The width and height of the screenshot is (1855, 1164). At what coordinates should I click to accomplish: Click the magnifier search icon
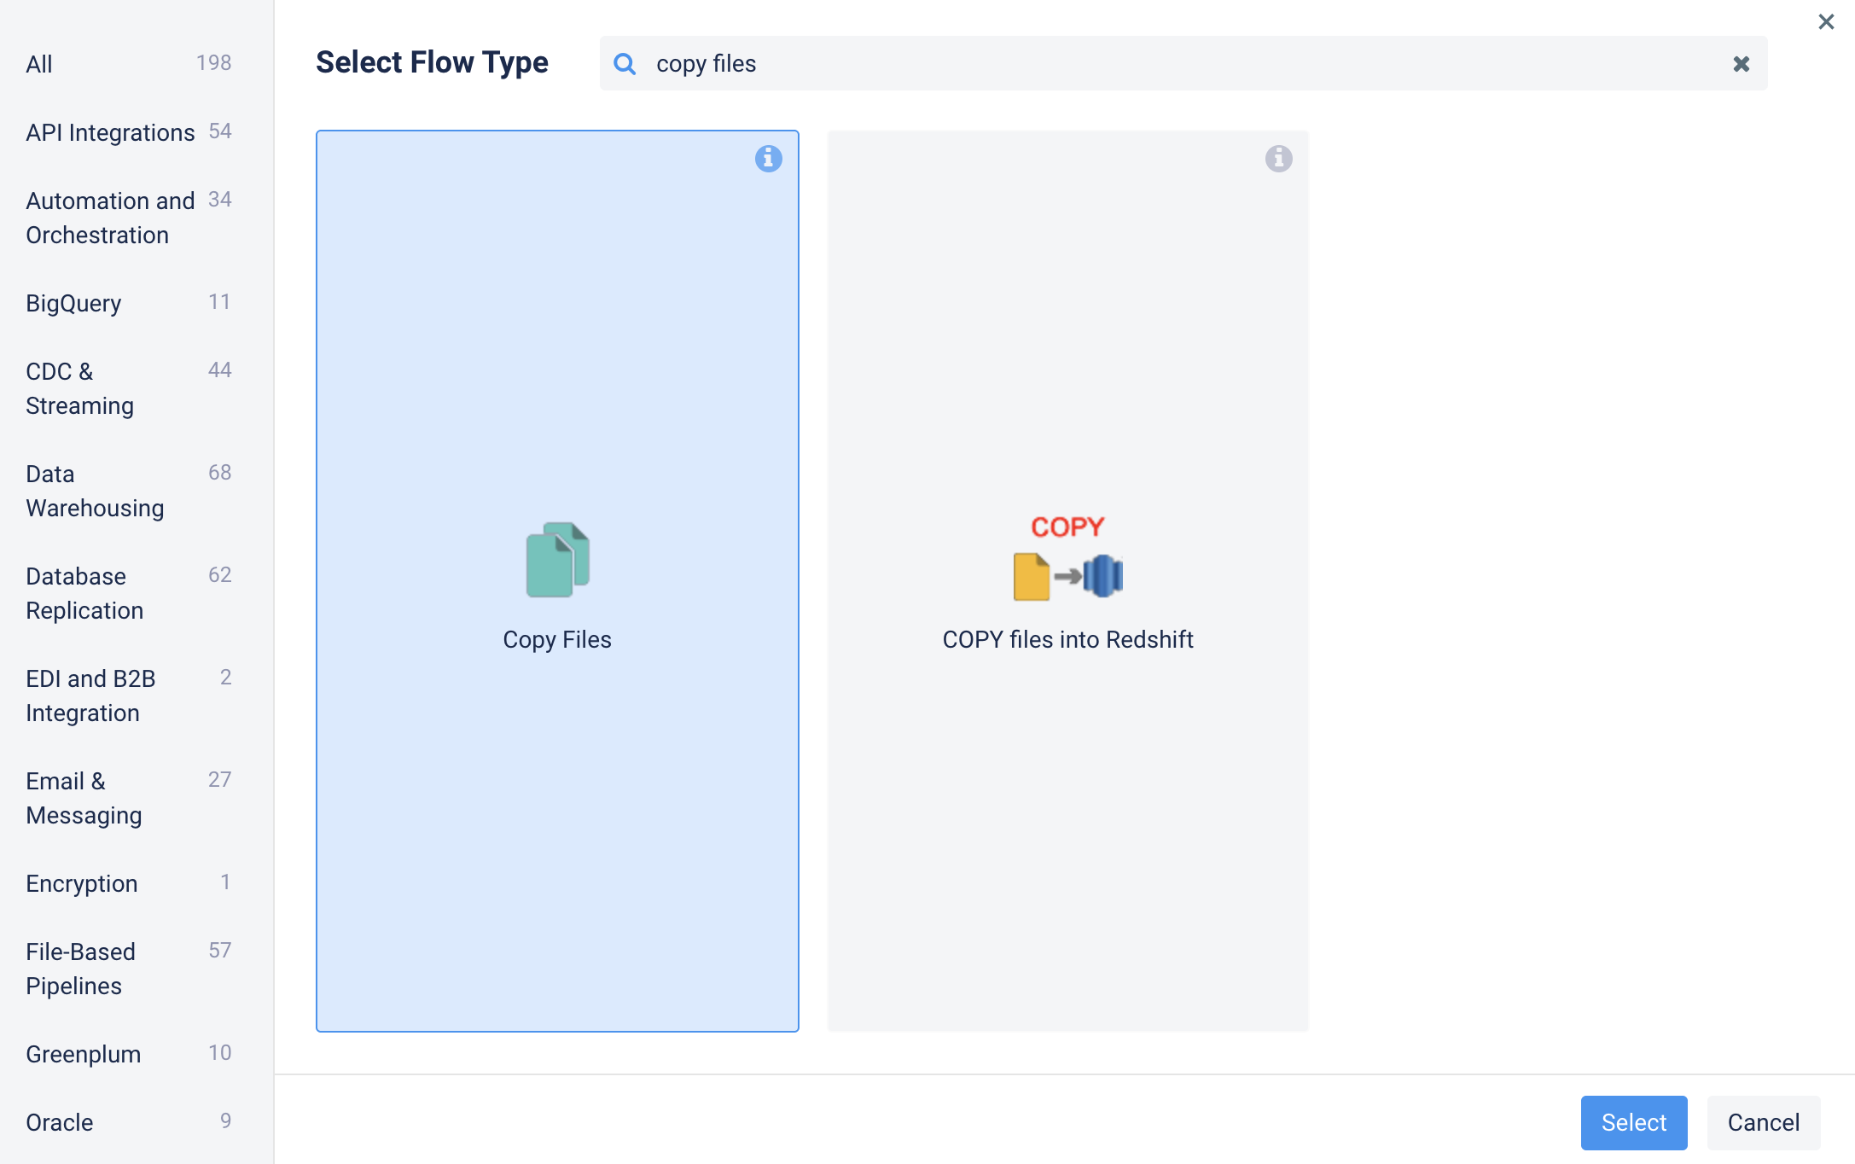625,64
